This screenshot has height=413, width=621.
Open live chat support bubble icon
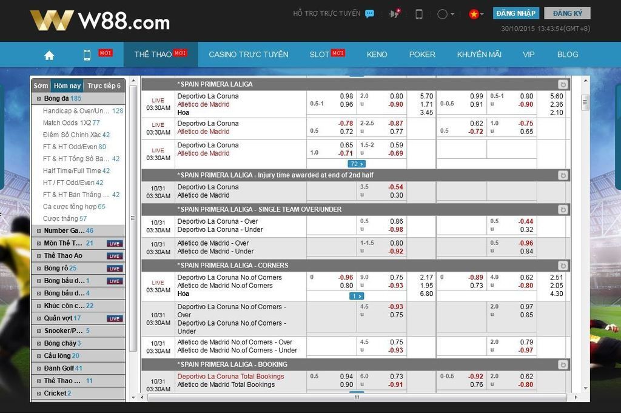(369, 14)
